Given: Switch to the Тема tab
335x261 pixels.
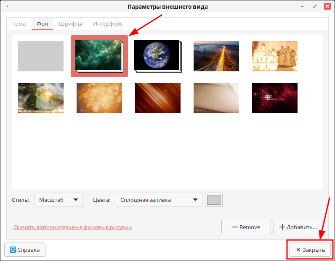Looking at the screenshot, I should coord(19,23).
